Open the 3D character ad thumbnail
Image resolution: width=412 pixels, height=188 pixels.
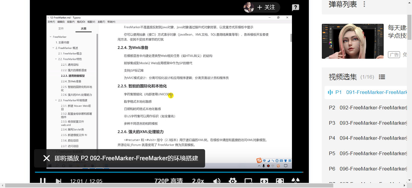tap(353, 41)
